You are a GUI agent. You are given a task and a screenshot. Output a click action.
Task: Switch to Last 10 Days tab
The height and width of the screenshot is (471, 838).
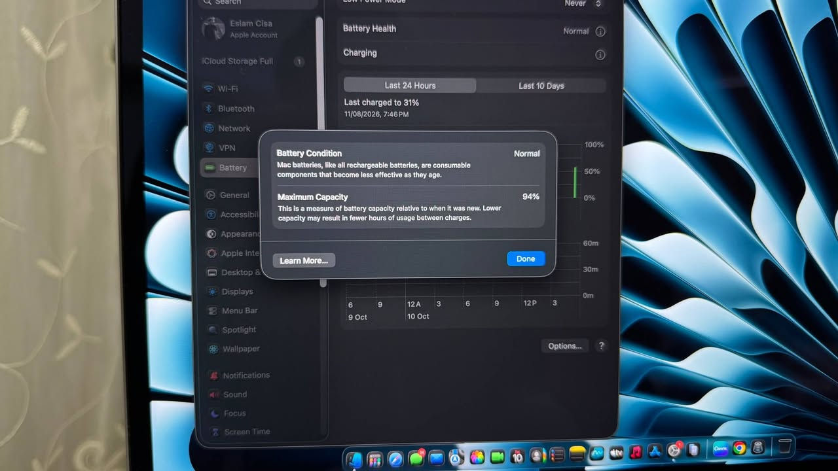pyautogui.click(x=541, y=86)
